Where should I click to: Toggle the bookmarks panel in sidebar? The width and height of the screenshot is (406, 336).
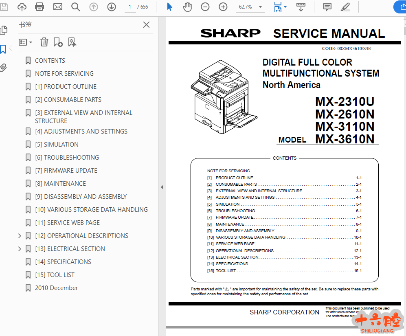click(x=3, y=49)
